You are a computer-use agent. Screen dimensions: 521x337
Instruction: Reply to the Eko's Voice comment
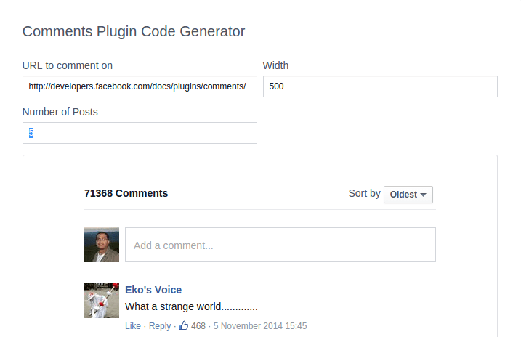159,326
